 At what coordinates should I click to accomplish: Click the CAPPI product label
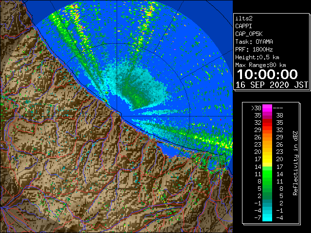(x=243, y=26)
